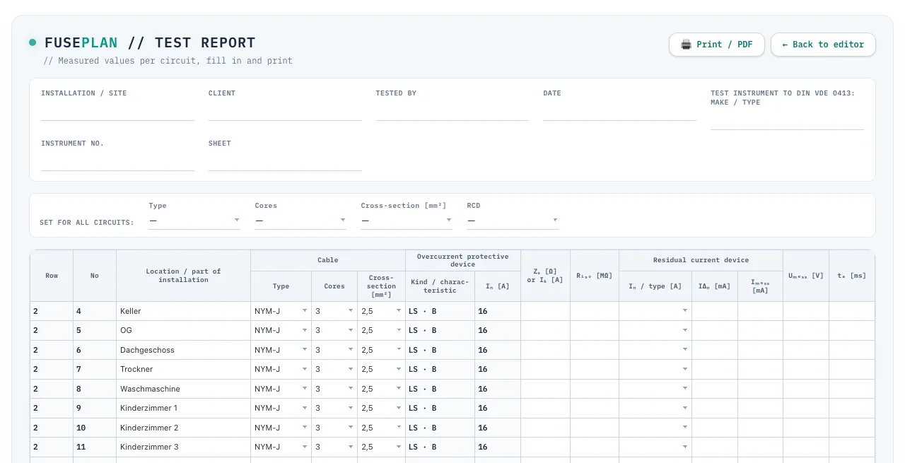Open Cores dropdown for Dachgeschoss row
Viewport: 905px width, 463px height.
pyautogui.click(x=334, y=350)
